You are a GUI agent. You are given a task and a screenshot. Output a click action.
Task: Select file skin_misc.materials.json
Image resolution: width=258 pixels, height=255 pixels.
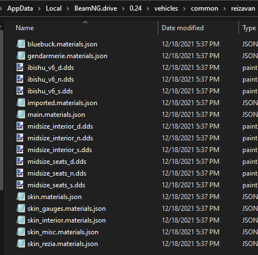point(63,232)
